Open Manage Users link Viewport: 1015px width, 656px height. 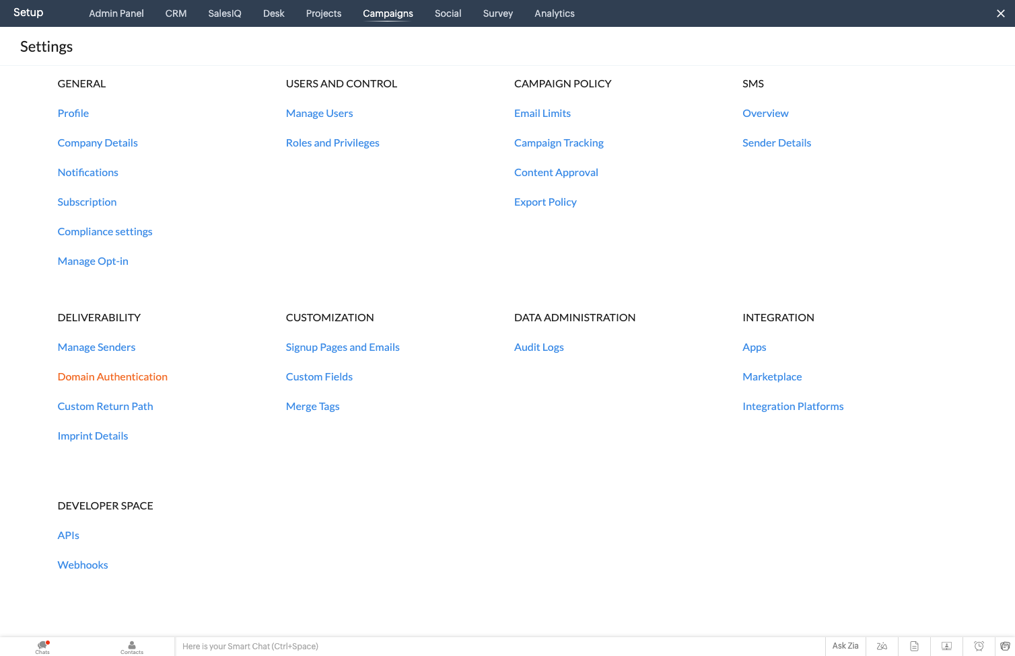320,113
